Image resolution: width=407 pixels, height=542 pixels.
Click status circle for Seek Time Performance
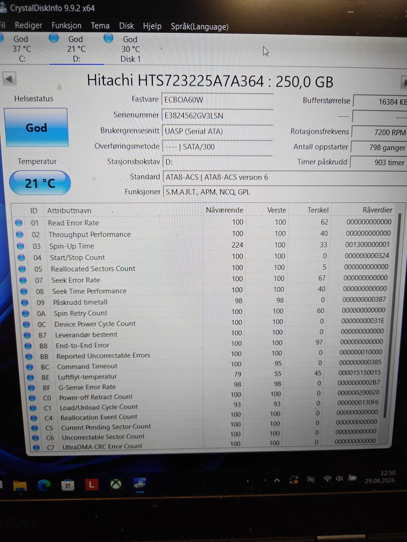coord(24,291)
